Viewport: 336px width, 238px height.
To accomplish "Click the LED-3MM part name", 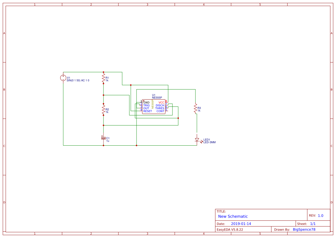I will coord(210,142).
